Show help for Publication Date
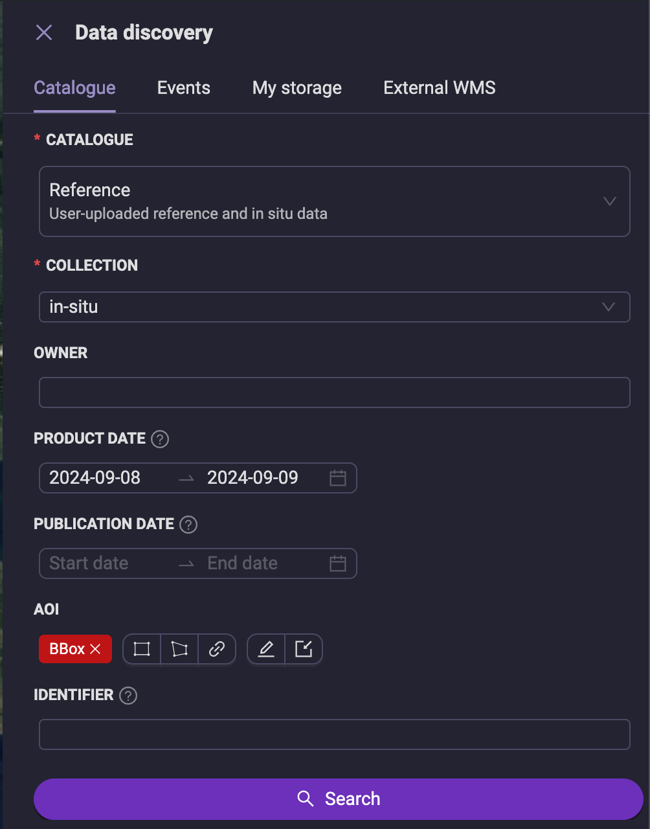 pyautogui.click(x=188, y=525)
